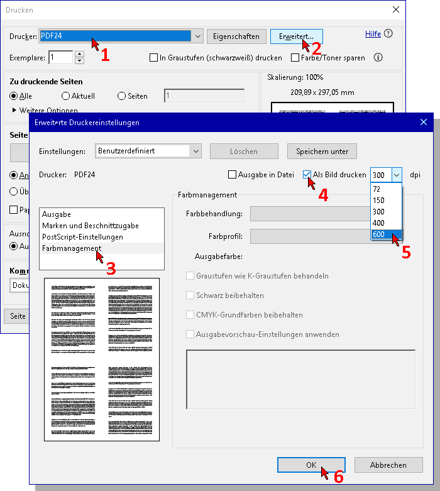This screenshot has width=440, height=491.
Task: Select Marken und Beschnittzugabe entry
Action: (90, 226)
